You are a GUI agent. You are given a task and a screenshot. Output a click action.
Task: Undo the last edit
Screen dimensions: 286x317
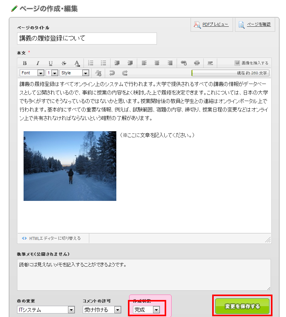112,73
